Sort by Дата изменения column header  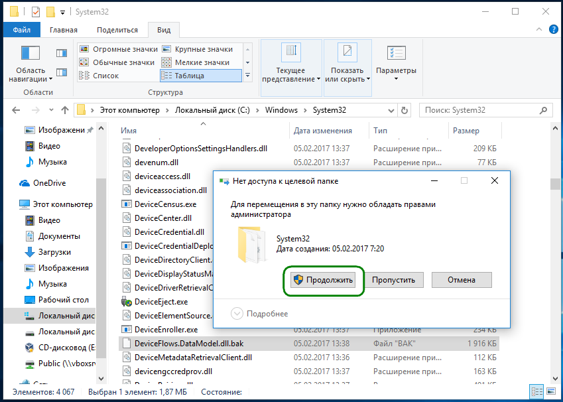[330, 131]
